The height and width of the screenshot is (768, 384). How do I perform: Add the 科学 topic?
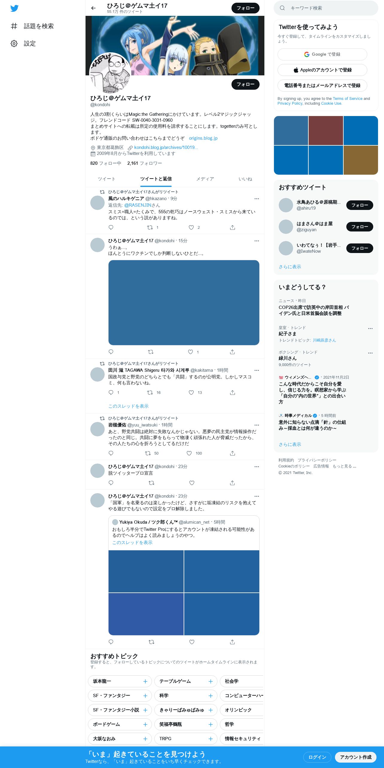pyautogui.click(x=211, y=696)
